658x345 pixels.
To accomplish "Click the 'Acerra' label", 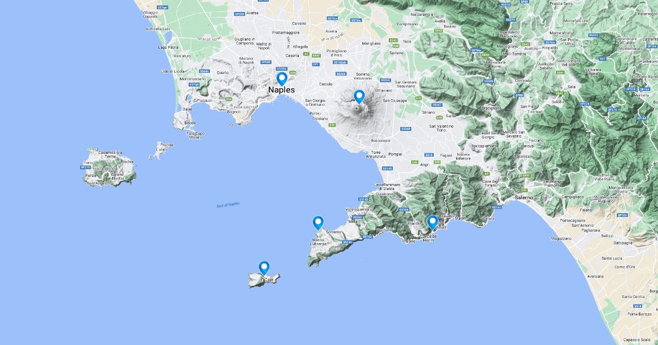I will coord(331,31).
